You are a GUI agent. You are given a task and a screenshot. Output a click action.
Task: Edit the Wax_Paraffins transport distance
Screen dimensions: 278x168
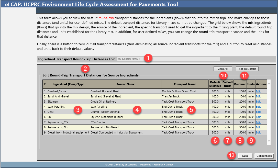point(258,107)
